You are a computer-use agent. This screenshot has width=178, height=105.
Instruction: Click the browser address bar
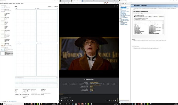(x=87, y=3)
